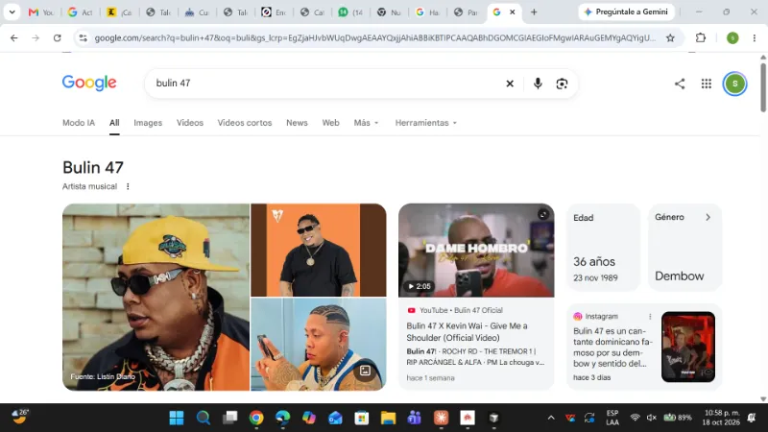
Task: Expand the Más search filter dropdown
Action: coord(366,123)
